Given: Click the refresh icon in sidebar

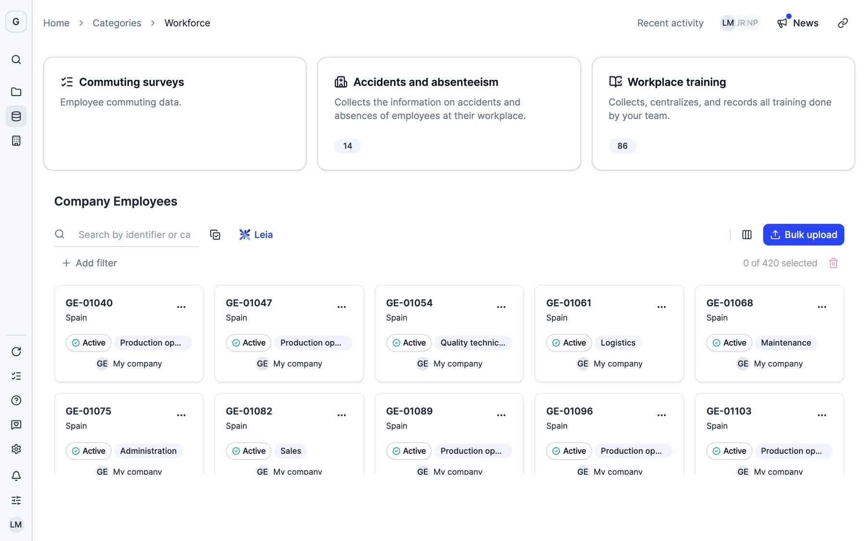Looking at the screenshot, I should (x=16, y=352).
